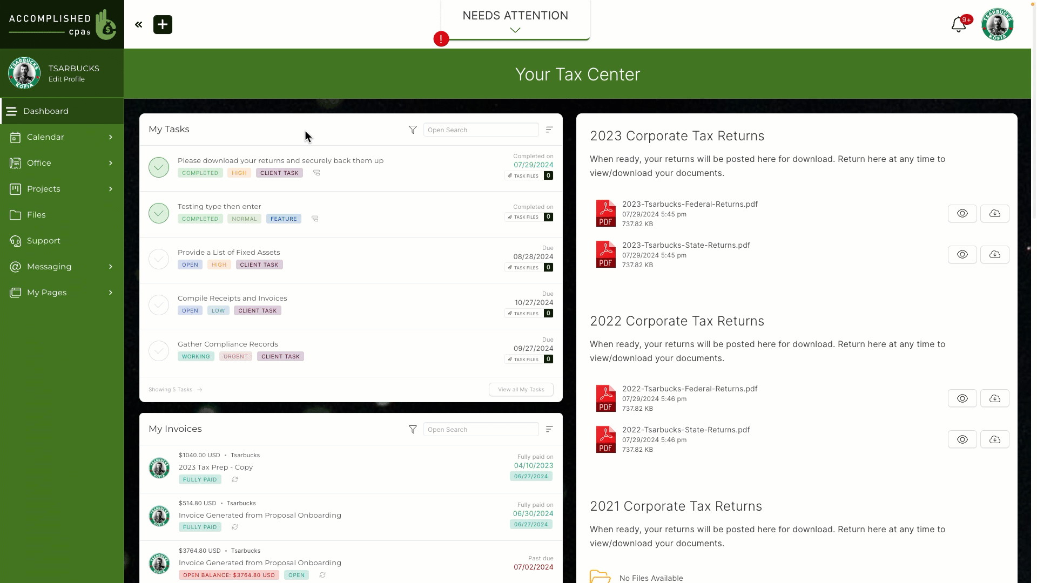Edit the TSARBUCKS profile
Viewport: 1037px width, 583px height.
point(66,79)
